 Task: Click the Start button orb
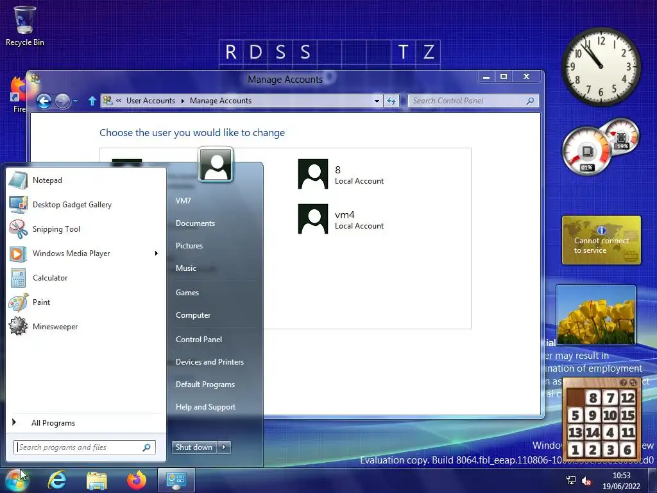point(17,480)
